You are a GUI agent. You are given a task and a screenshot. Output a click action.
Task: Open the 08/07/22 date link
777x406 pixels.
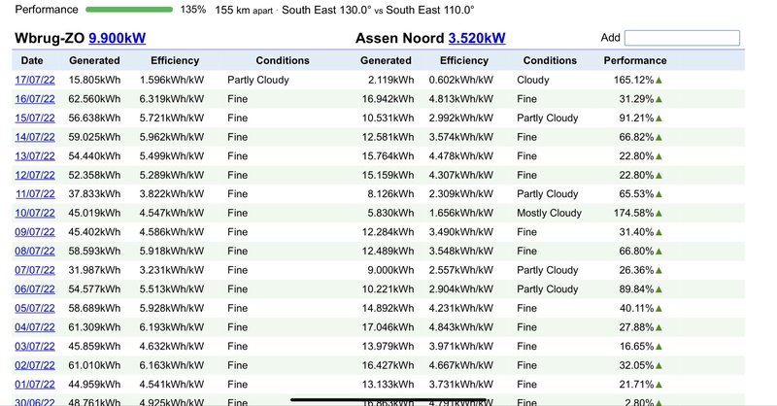(x=35, y=251)
